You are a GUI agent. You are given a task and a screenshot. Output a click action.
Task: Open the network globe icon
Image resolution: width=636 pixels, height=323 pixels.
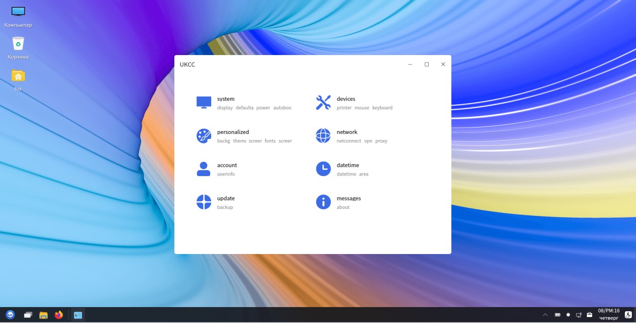pyautogui.click(x=323, y=136)
